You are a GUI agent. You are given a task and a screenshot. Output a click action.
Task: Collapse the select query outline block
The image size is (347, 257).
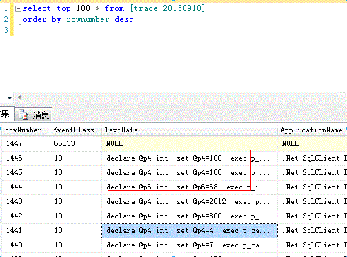click(18, 9)
